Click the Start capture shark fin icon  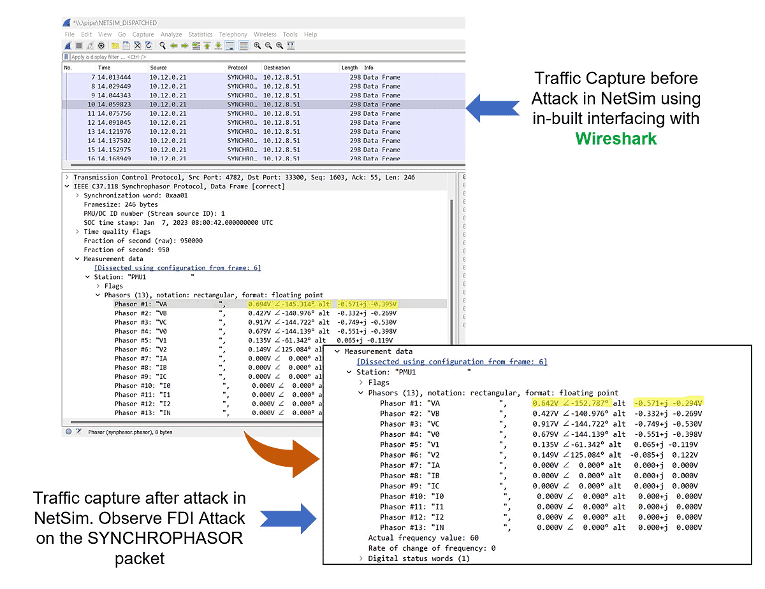tap(68, 46)
